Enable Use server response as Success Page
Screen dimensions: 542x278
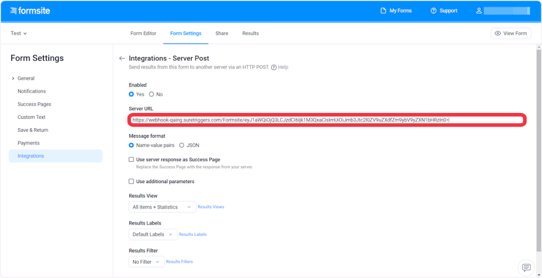131,159
